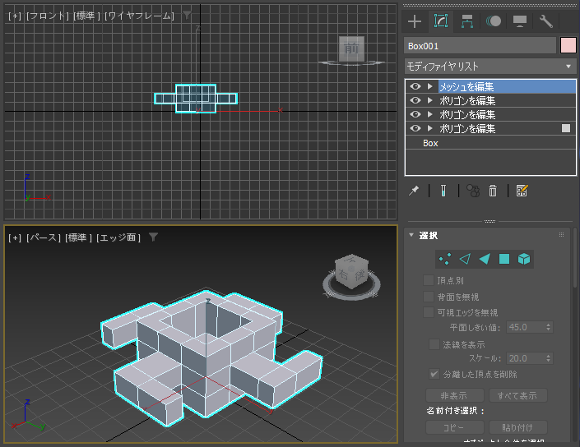Enable 背面を無視 checkbox

pos(429,297)
